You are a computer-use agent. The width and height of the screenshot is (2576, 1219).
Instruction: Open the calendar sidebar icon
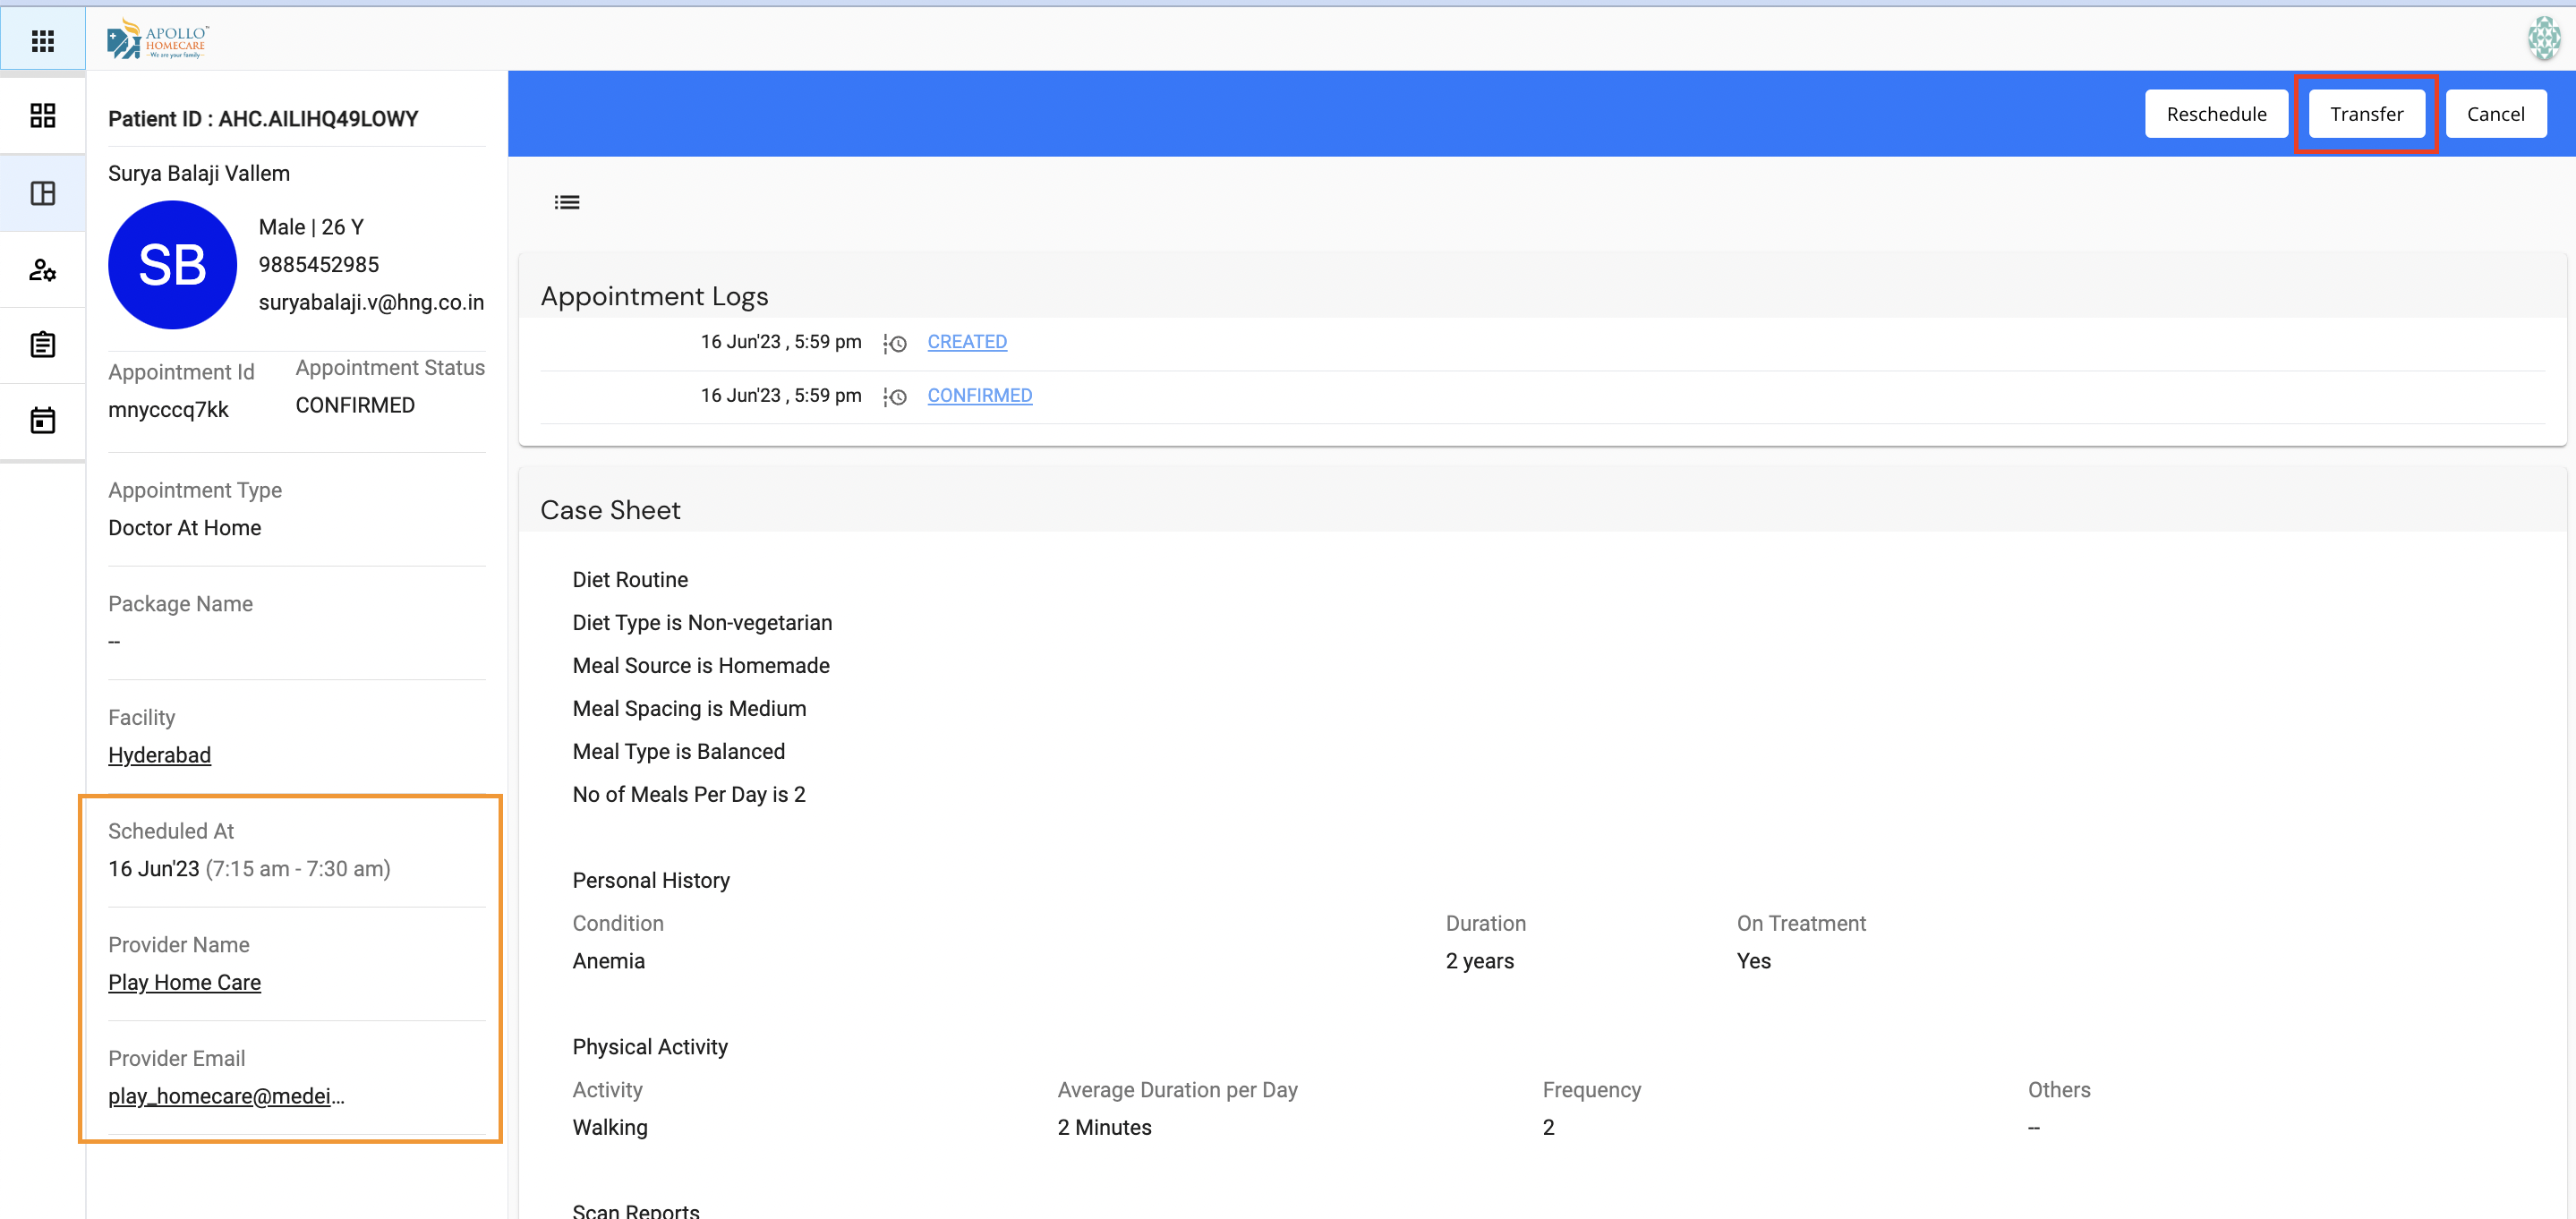pos(42,421)
